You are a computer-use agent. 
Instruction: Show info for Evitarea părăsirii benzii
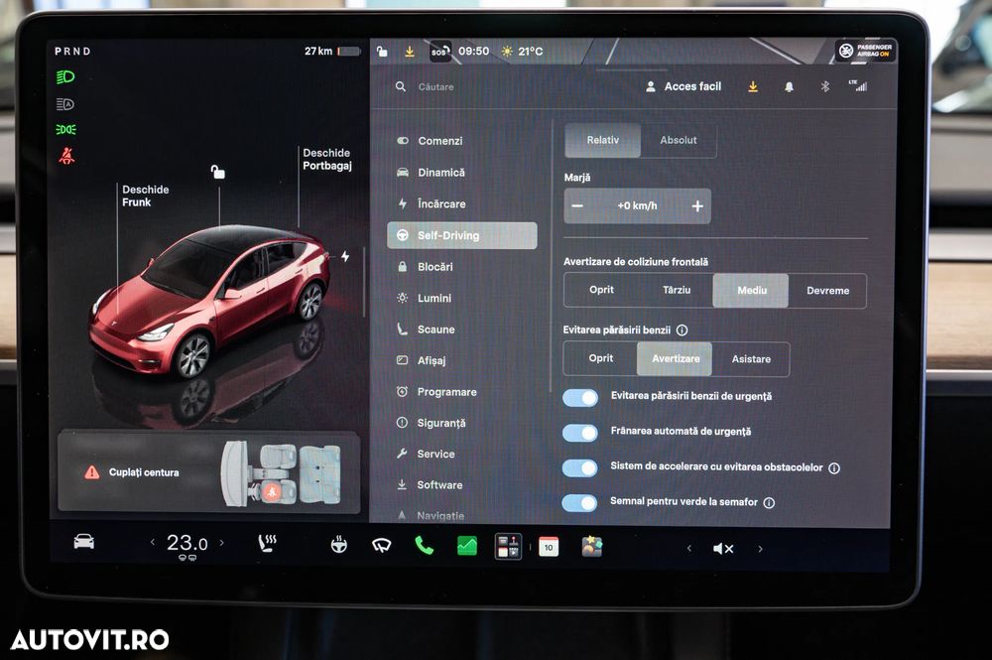pyautogui.click(x=682, y=330)
